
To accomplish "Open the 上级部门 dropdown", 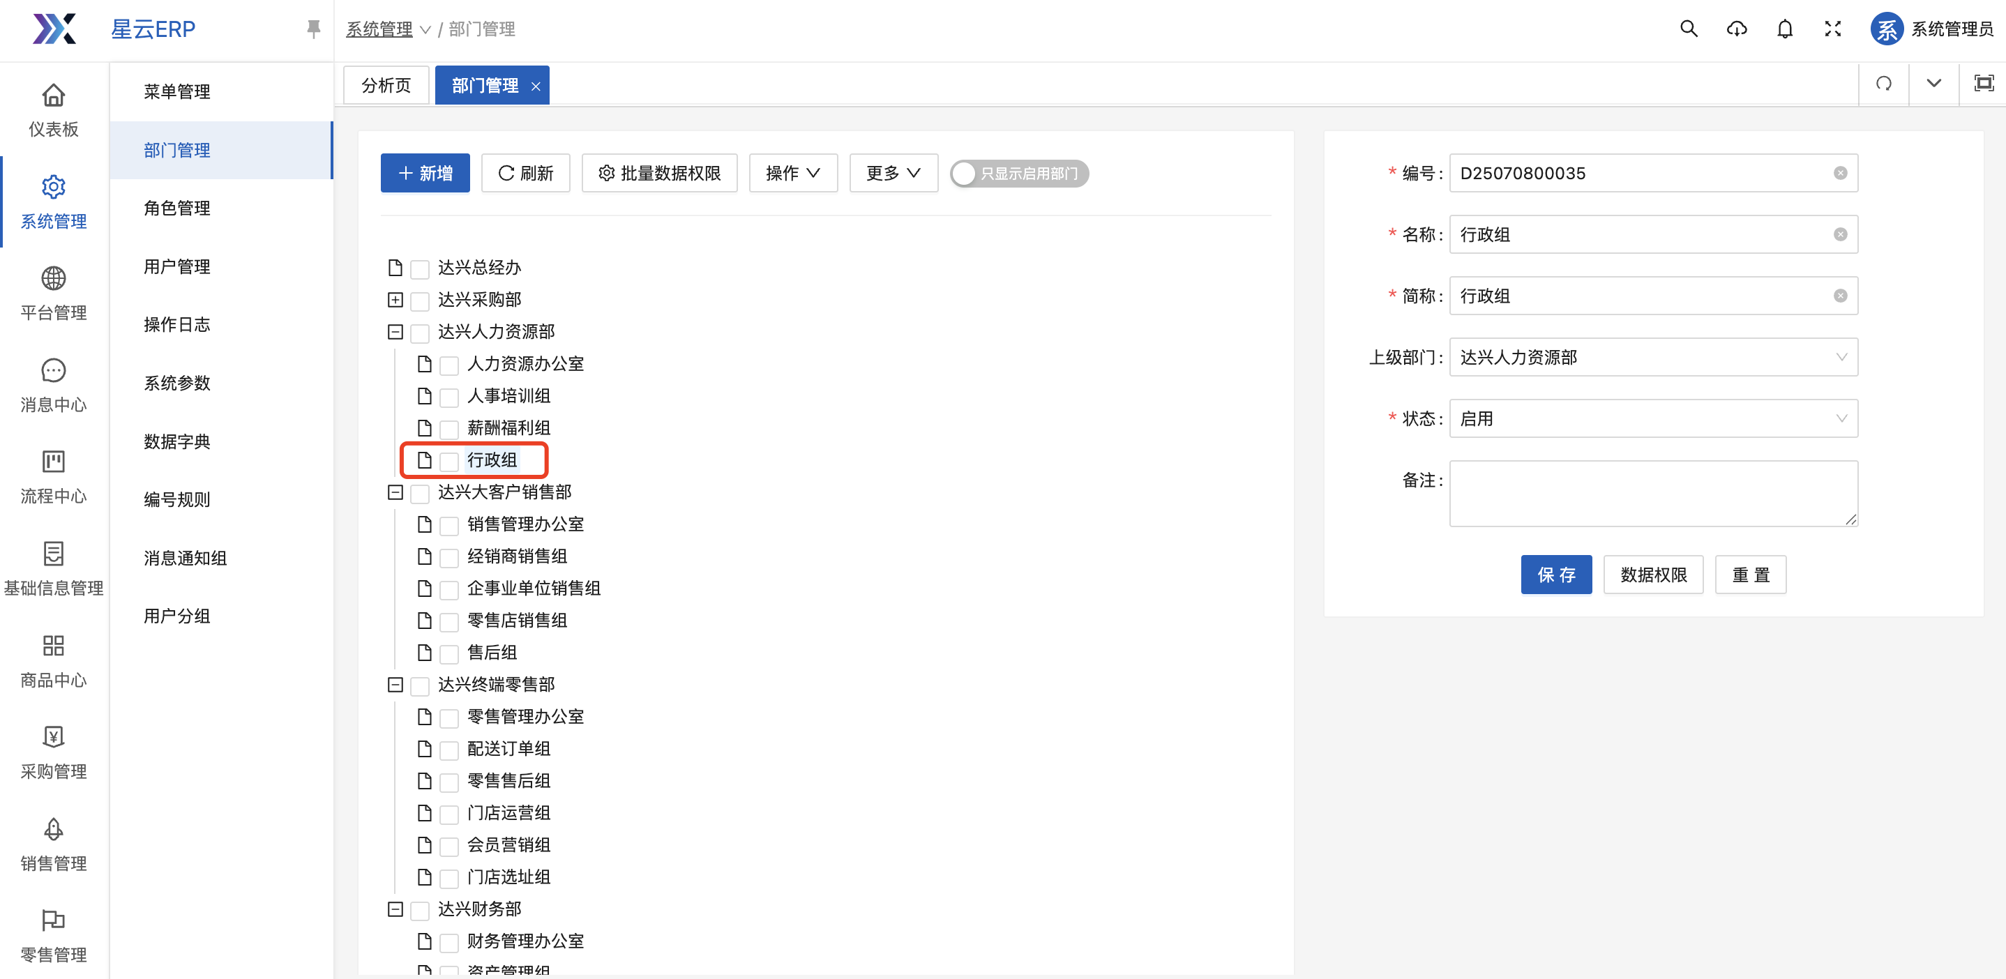I will pos(1652,357).
